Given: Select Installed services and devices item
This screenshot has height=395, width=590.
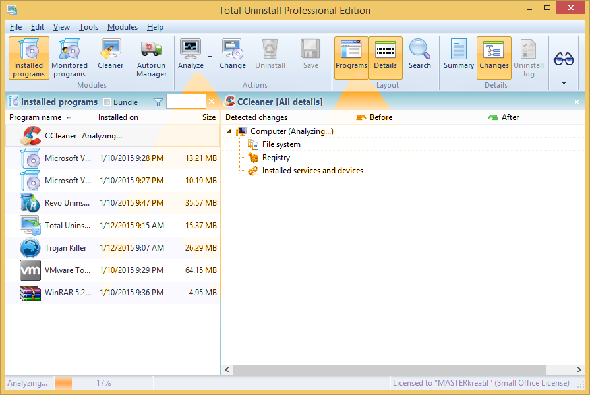Looking at the screenshot, I should tap(312, 171).
